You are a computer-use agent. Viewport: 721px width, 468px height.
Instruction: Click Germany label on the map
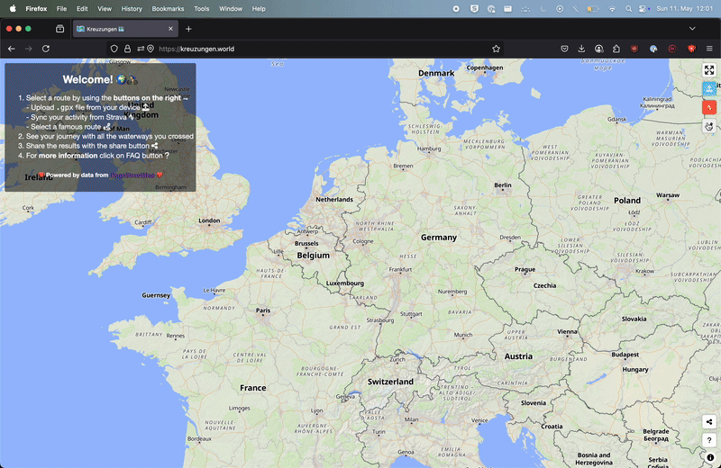coord(439,238)
